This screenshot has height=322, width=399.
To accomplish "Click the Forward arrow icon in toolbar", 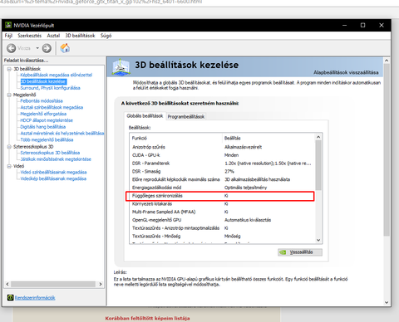I will coord(47,48).
